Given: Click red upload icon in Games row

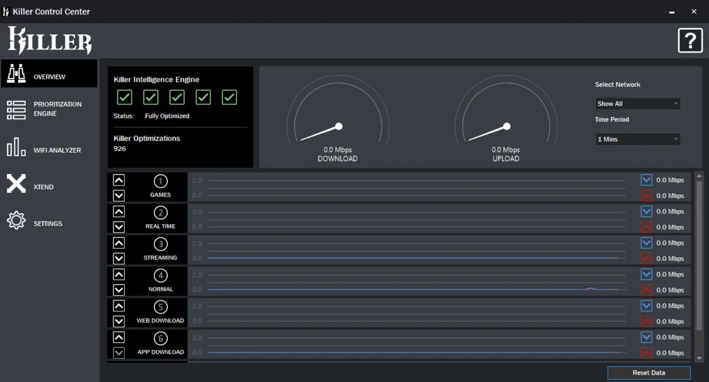Looking at the screenshot, I should (x=647, y=196).
